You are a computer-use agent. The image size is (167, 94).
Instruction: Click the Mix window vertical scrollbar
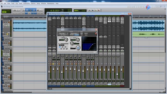(130, 52)
